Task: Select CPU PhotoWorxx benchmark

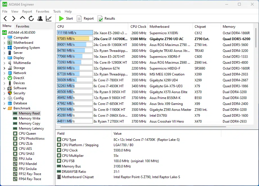Action: tap(31, 139)
